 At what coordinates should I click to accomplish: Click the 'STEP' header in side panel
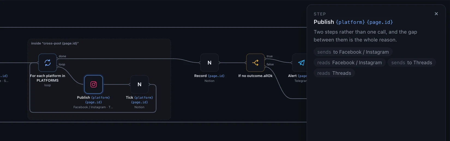point(320,14)
